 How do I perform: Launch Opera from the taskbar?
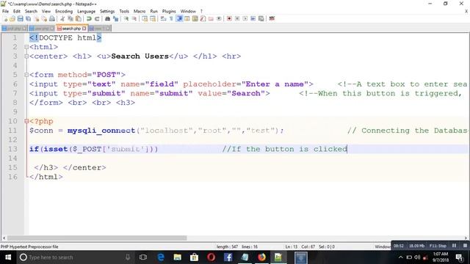pos(211,257)
